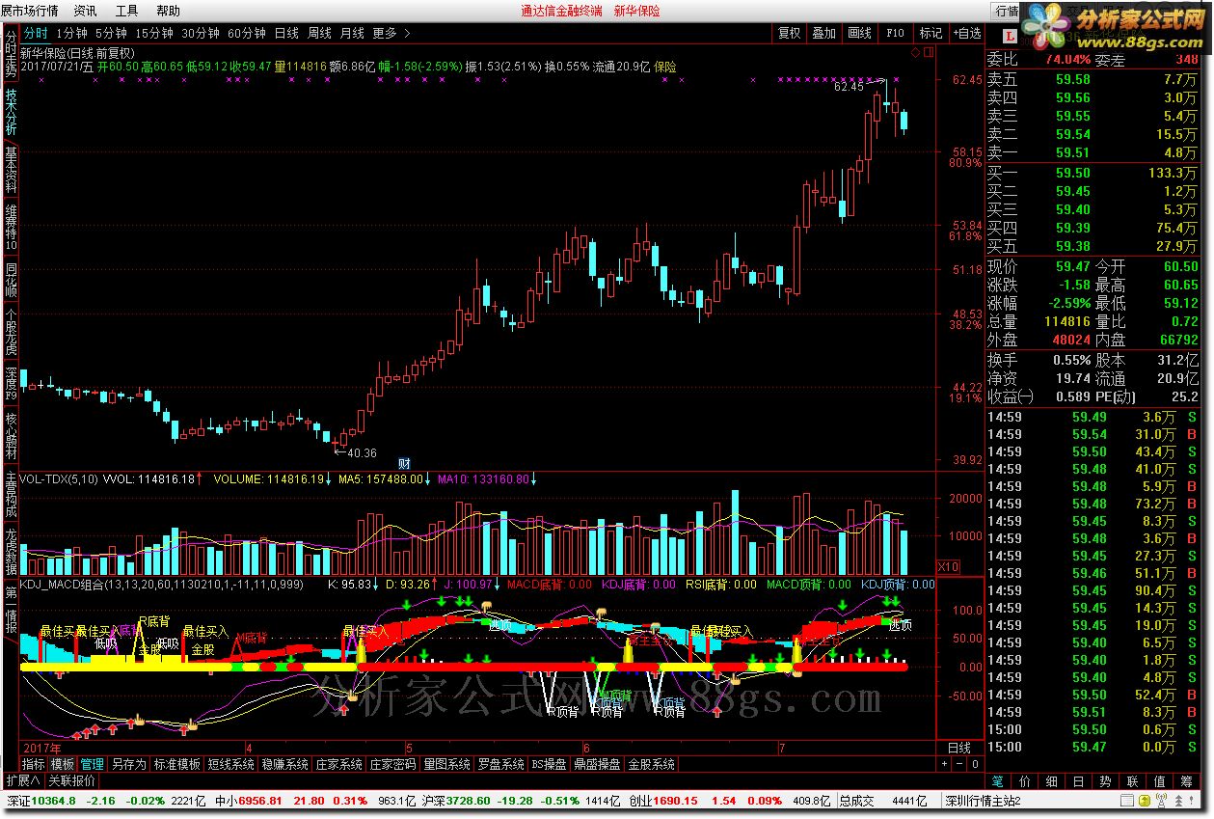Viewport: 1214px width, 819px height.
Task: Switch to 分时 chart tab
Action: [x=36, y=33]
